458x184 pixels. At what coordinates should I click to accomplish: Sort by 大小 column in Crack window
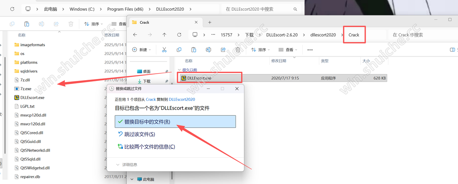[x=366, y=61]
